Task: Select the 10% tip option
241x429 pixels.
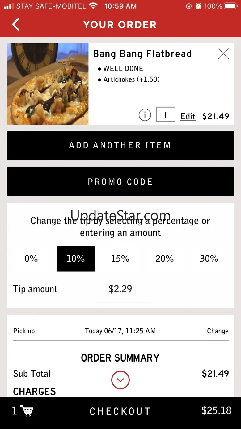Action: [76, 259]
